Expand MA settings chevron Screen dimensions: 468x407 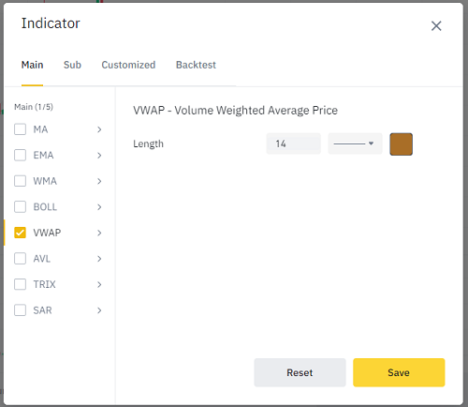[99, 129]
